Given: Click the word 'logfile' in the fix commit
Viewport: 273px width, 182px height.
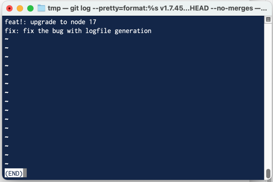Looking at the screenshot, I should point(98,31).
